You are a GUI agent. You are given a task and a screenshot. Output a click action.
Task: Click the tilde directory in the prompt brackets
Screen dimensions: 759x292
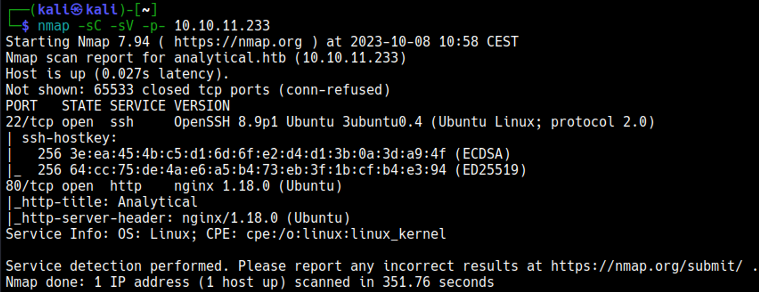pos(146,9)
